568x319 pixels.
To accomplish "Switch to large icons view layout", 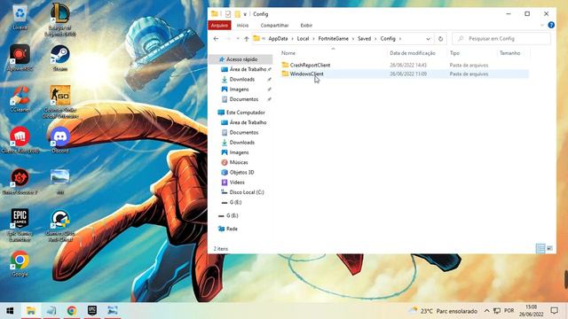I will 549,248.
